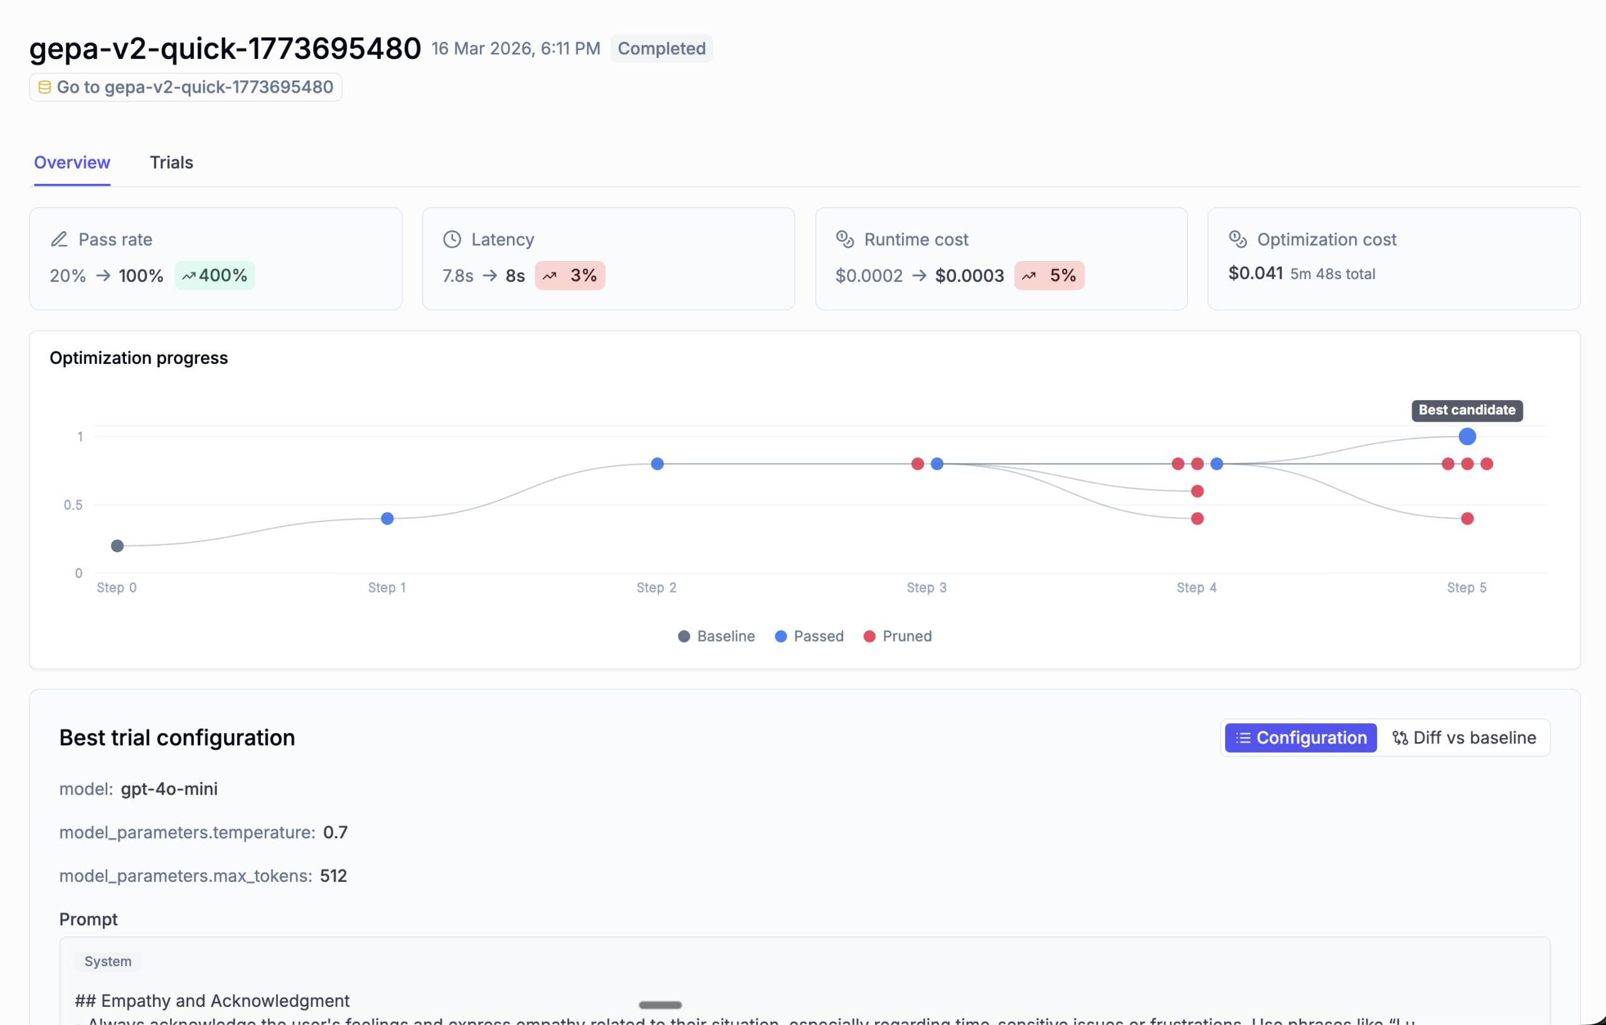Click the pen icon in the Pass rate card
This screenshot has height=1025, width=1606.
[x=60, y=239]
